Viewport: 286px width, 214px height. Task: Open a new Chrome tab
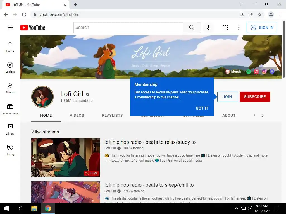pyautogui.click(x=75, y=5)
